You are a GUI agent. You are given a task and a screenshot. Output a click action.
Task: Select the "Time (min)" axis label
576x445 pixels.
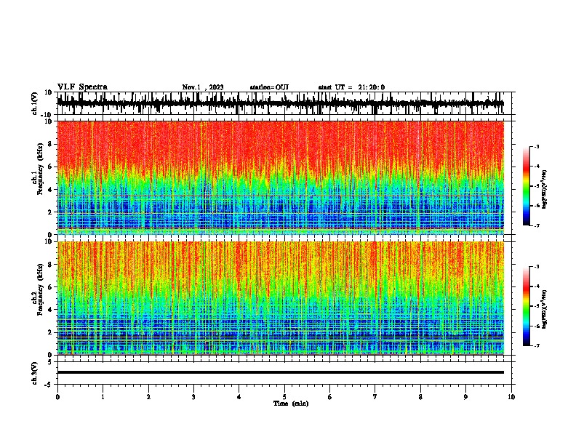point(291,404)
